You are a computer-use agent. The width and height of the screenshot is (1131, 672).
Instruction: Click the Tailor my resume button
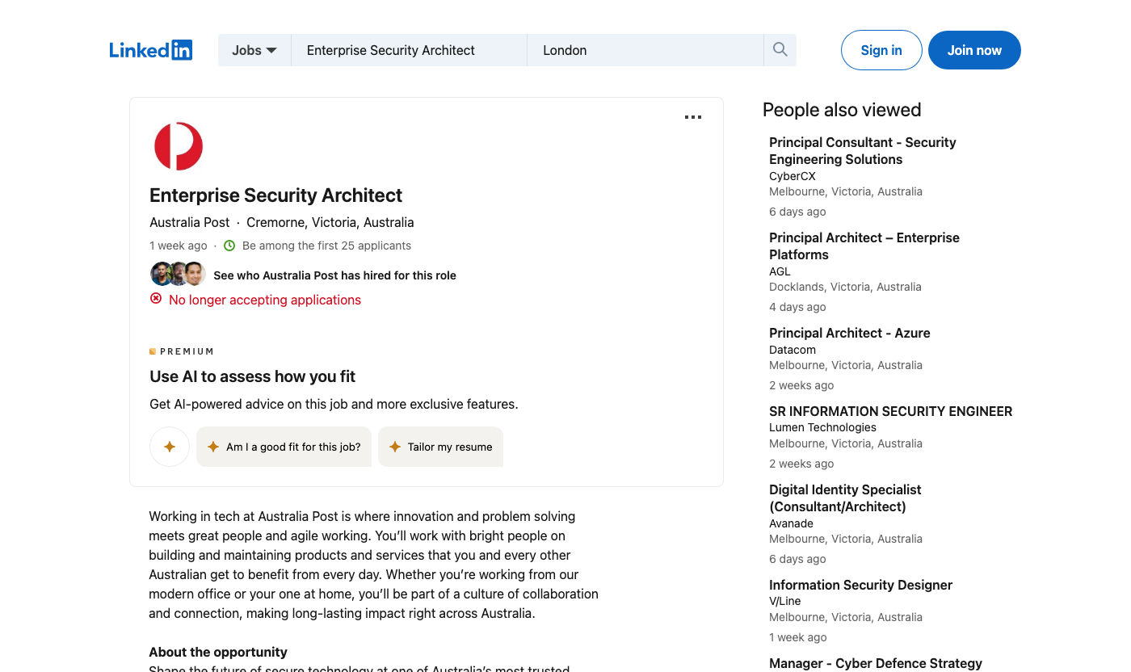[x=440, y=447]
